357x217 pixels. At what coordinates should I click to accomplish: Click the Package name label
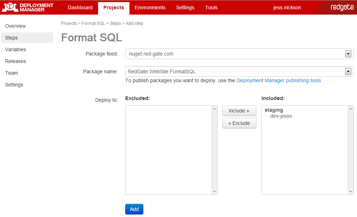(101, 72)
